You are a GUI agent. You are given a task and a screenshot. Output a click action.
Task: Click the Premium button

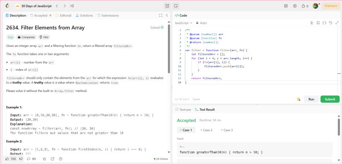331,6
